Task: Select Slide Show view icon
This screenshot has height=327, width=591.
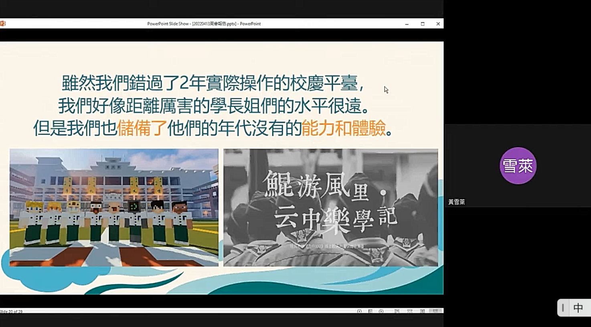Action: pos(435,311)
